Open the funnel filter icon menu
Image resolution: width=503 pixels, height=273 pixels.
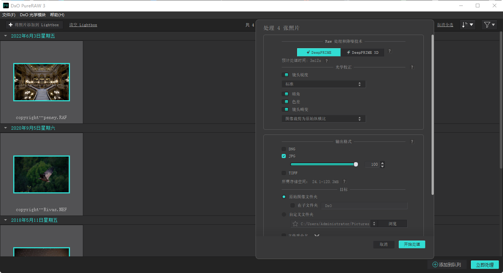[x=489, y=25]
